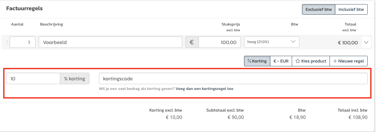Add a line with Nieuwe regel
The width and height of the screenshot is (376, 132).
pyautogui.click(x=349, y=61)
